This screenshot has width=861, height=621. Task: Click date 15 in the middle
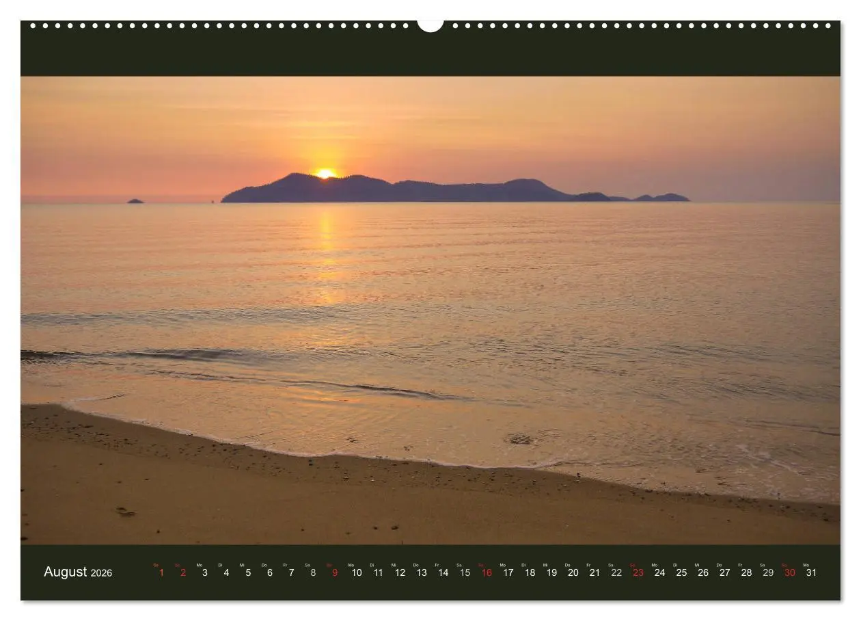(x=465, y=573)
